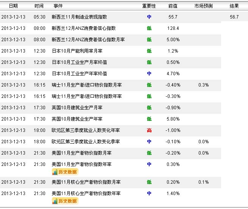Click the 日期 column header

13,6
